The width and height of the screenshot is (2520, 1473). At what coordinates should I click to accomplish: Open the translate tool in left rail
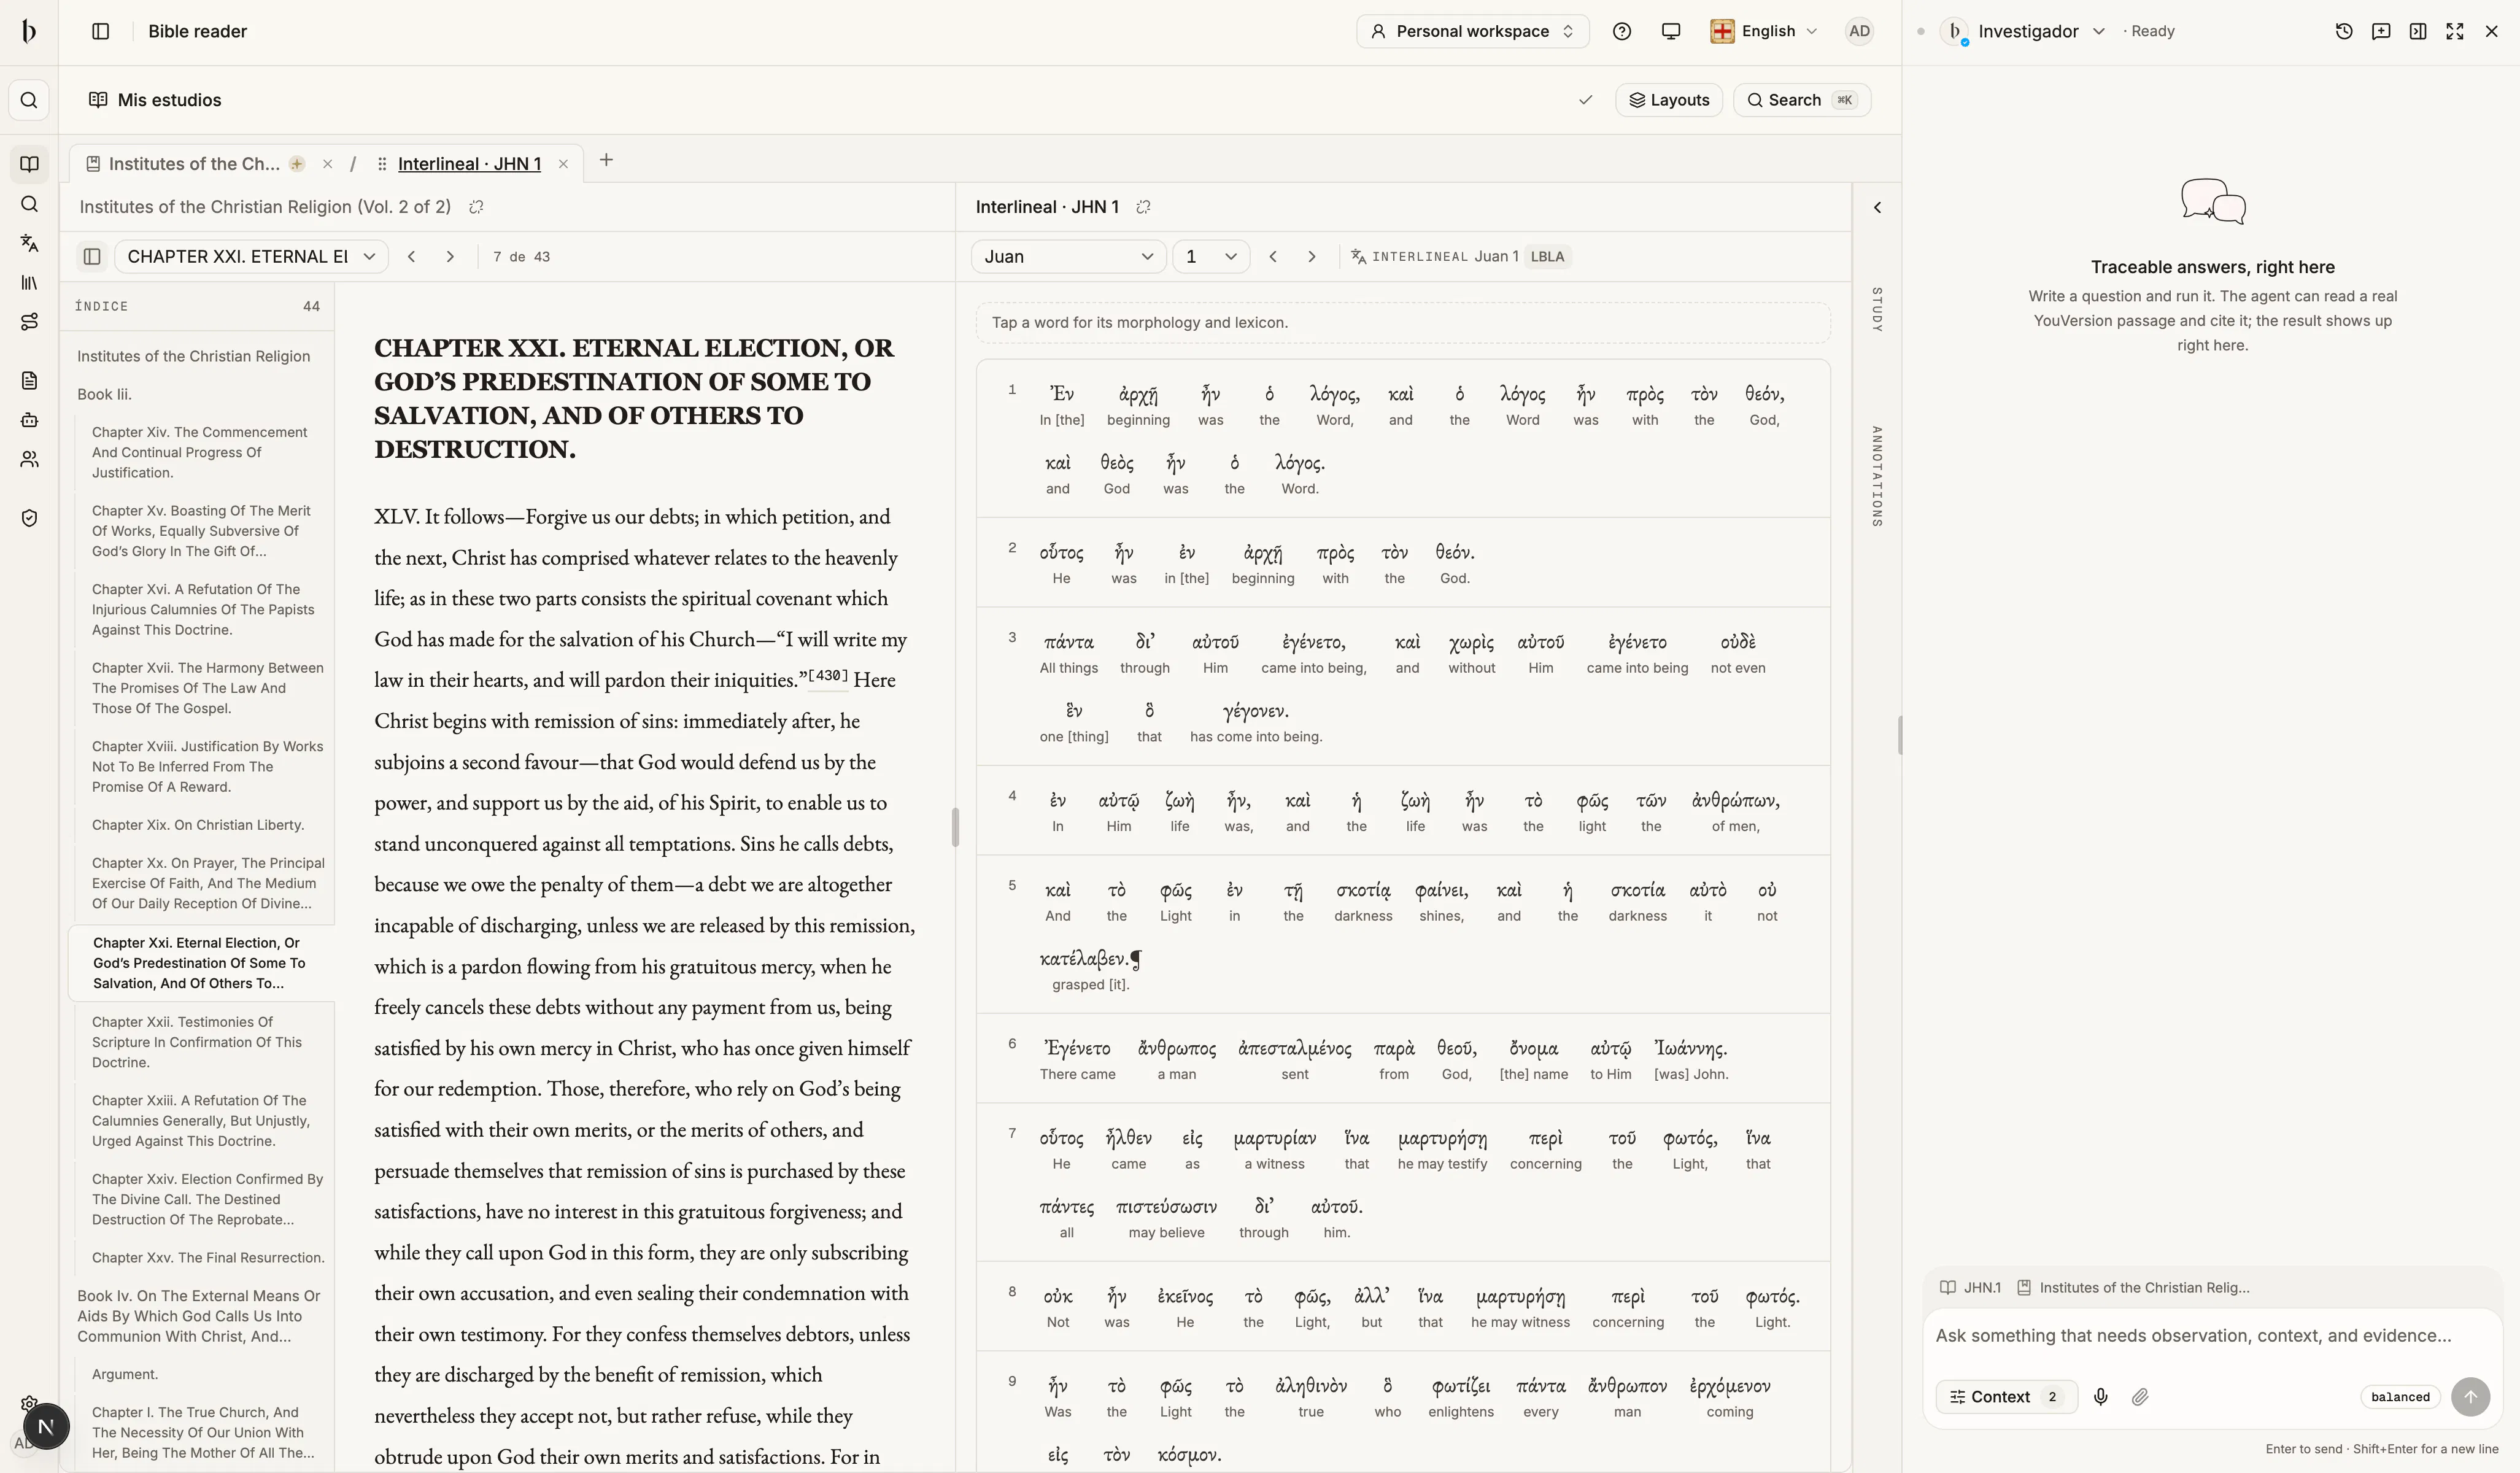coord(29,243)
